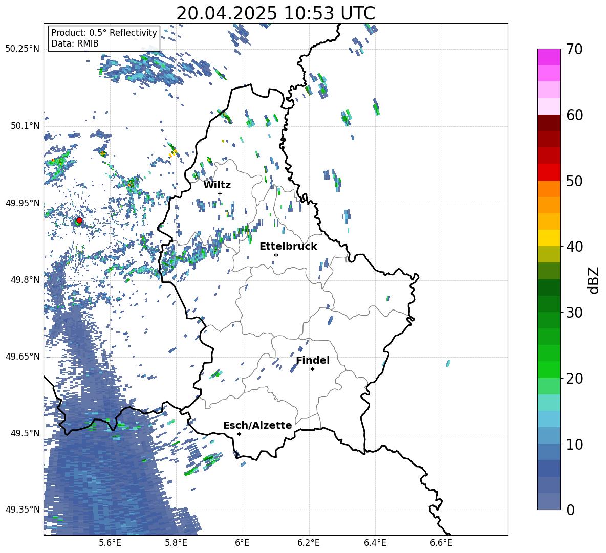
Task: Click the colorbar tick value 70
Action: (x=574, y=50)
